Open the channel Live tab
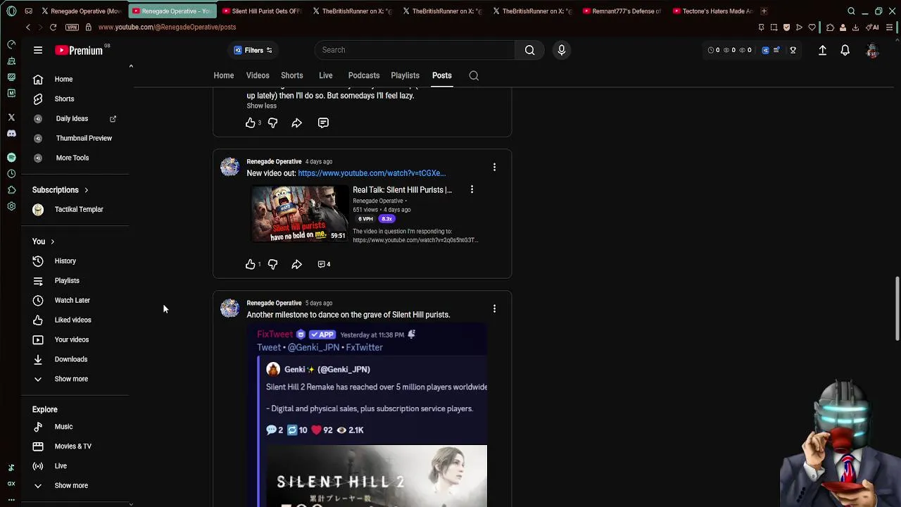901x507 pixels. [325, 75]
